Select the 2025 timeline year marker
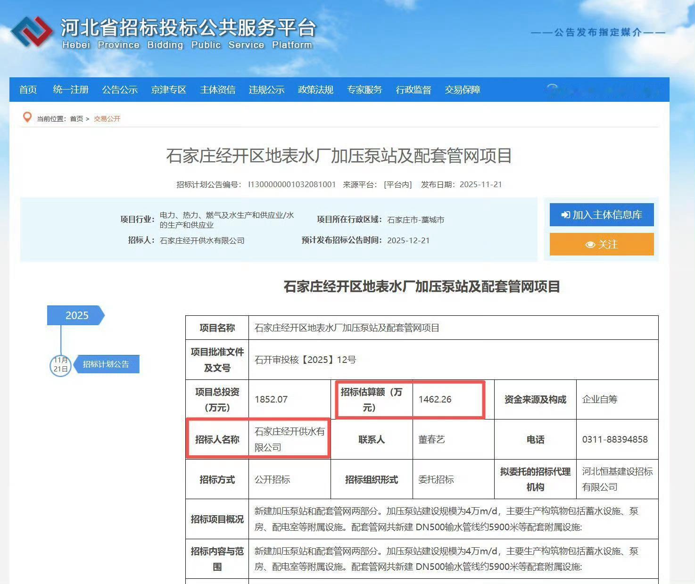695x584 pixels. click(76, 315)
